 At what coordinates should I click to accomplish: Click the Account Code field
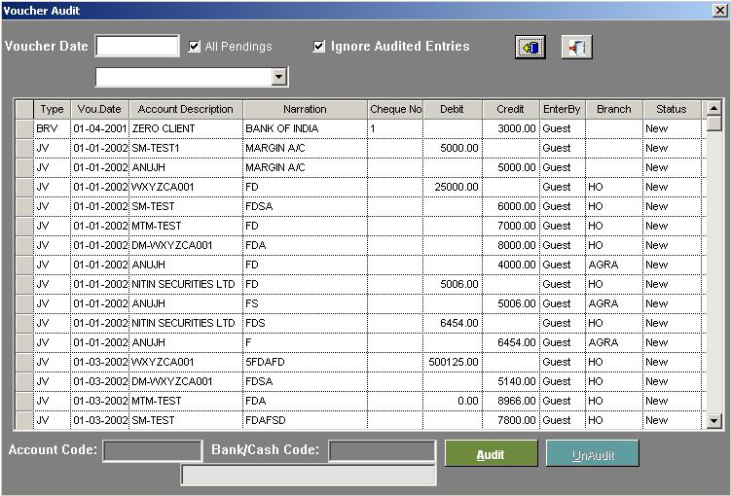[x=138, y=451]
